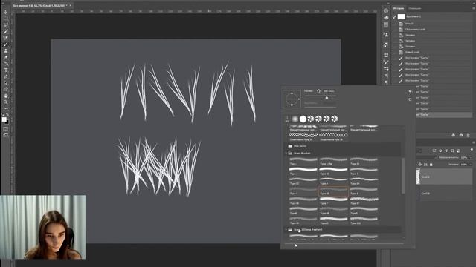
Task: Select the history snapshot thumbnail
Action: tap(402, 16)
